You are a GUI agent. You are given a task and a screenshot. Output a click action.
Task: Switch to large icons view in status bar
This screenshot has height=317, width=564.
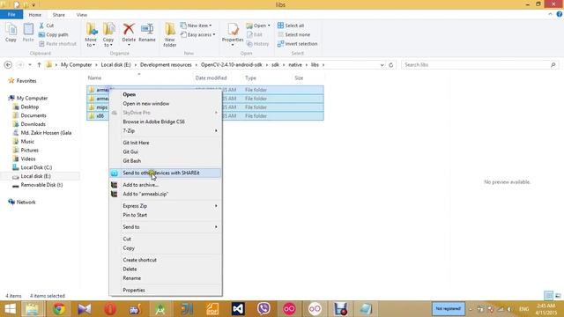558,296
